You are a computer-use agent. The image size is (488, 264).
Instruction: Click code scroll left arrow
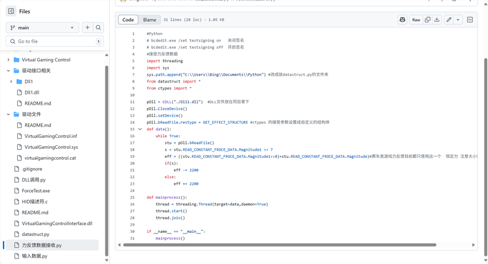(x=119, y=244)
